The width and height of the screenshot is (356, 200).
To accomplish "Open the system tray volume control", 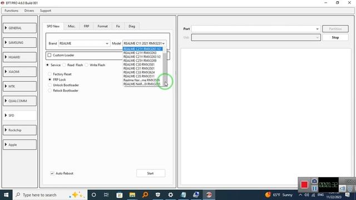I will (306, 195).
